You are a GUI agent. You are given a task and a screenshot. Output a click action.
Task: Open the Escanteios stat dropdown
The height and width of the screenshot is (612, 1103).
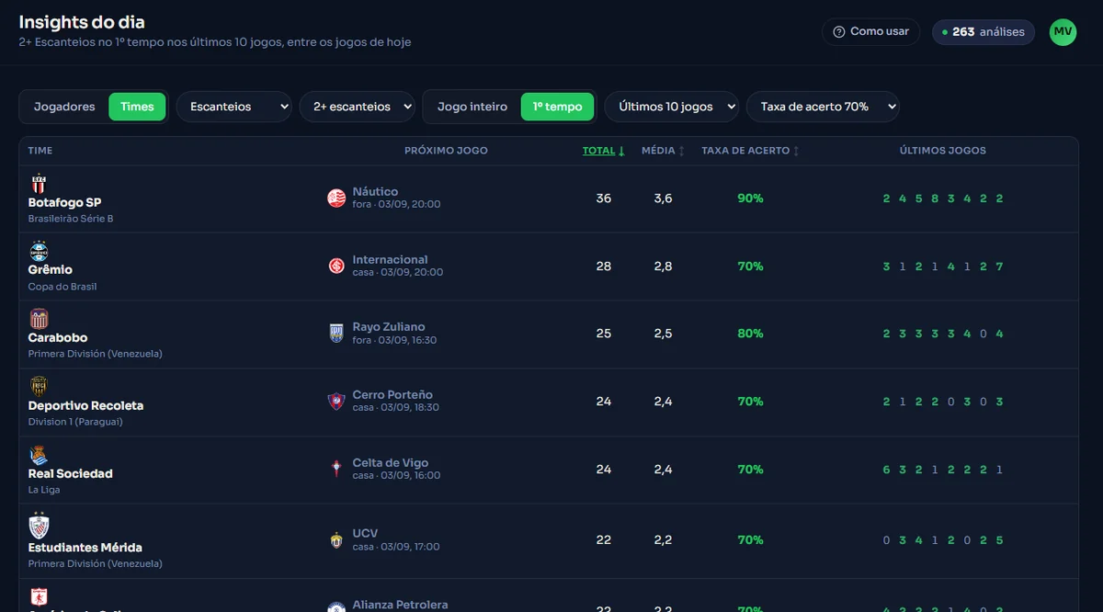[x=233, y=107]
